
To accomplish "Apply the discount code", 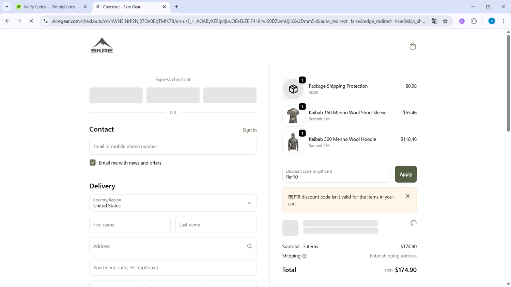I will (x=406, y=174).
